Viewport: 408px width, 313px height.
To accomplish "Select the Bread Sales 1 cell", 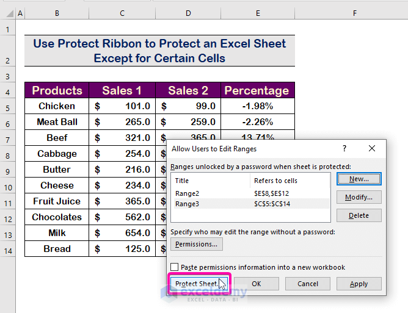I will (122, 249).
